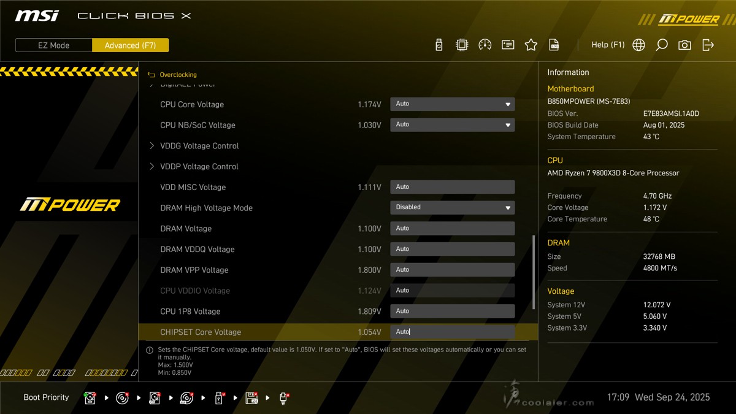Click the 1.800V DRAM VPP reading
Image resolution: width=736 pixels, height=414 pixels.
[369, 270]
